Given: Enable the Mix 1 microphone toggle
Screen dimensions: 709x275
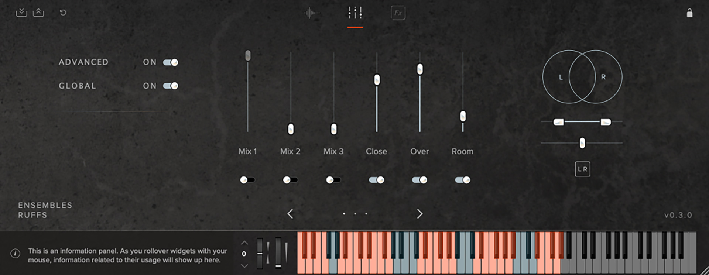Looking at the screenshot, I should point(247,180).
